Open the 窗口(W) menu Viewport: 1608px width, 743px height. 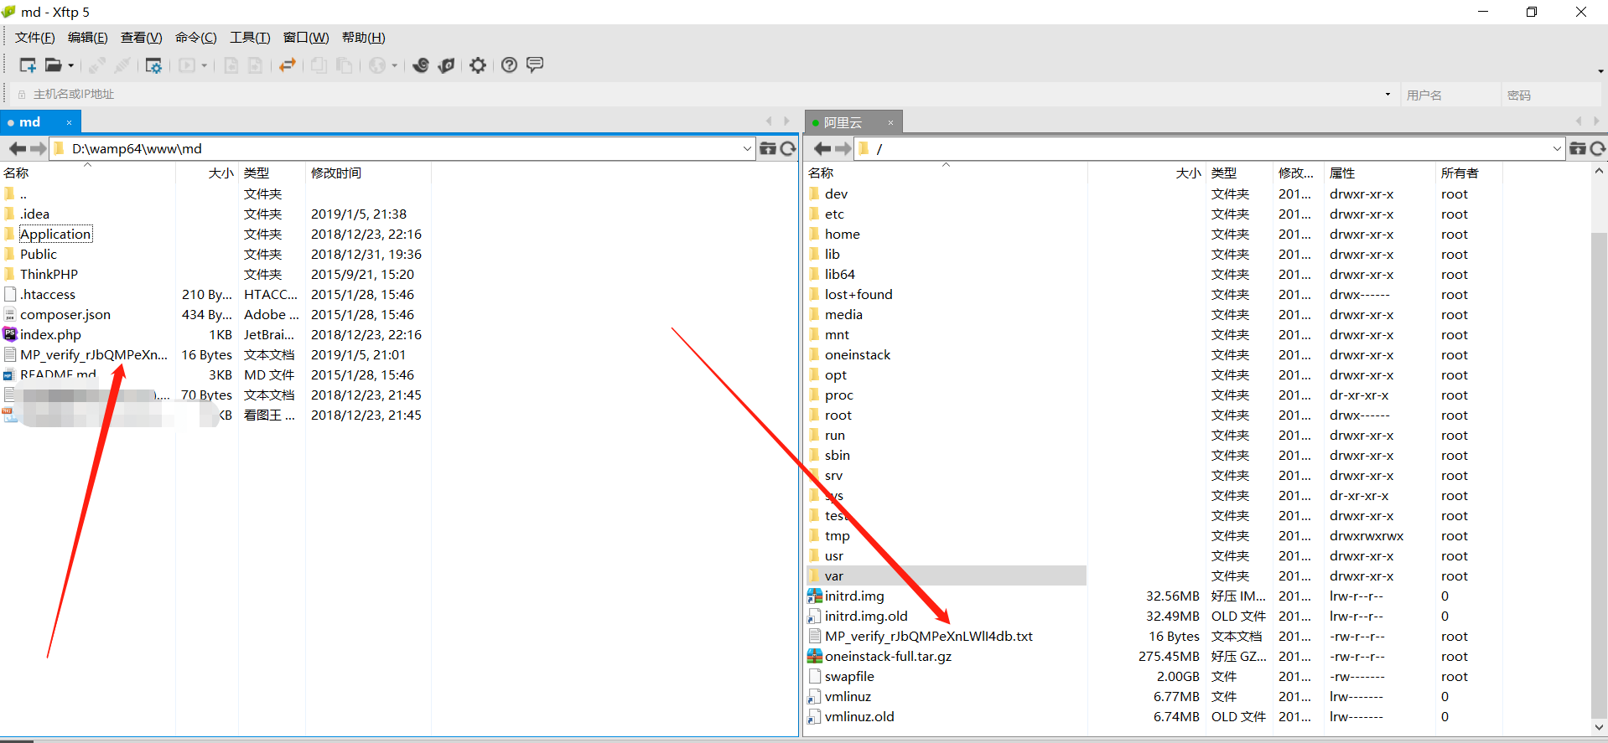click(305, 38)
